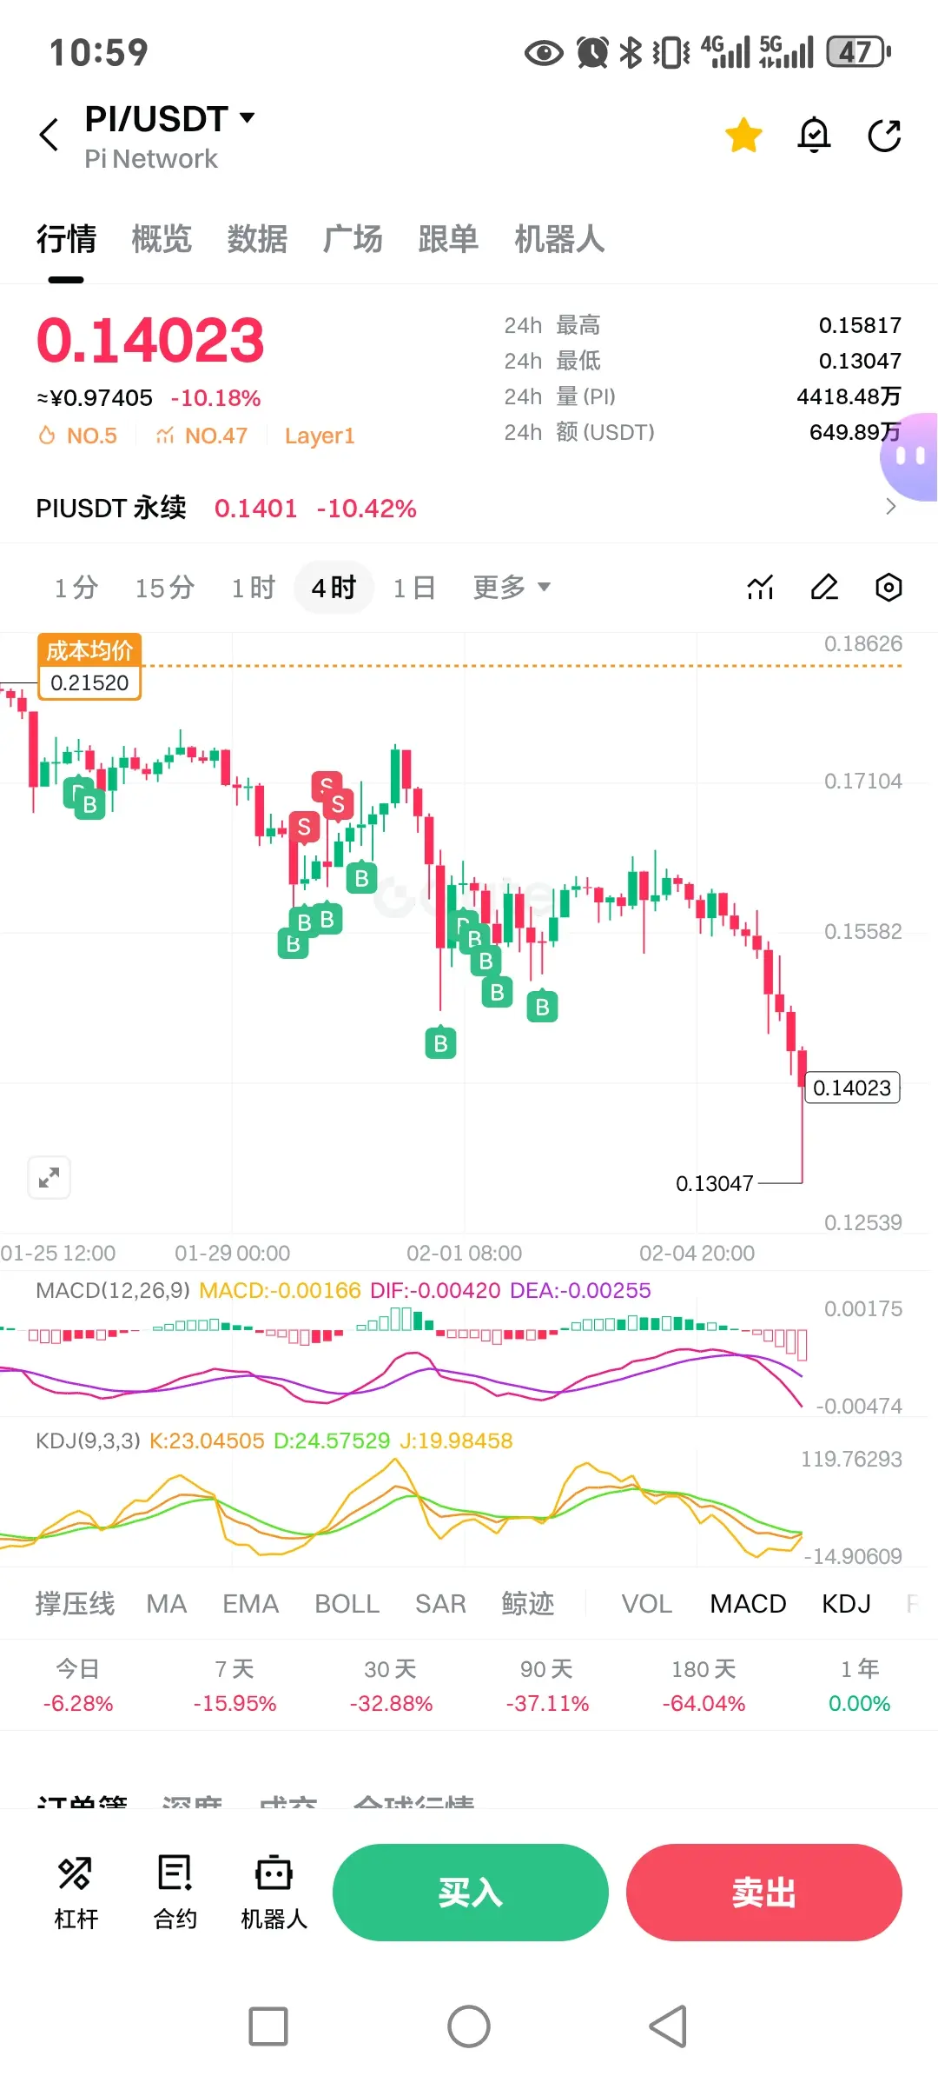This screenshot has height=2076, width=938.
Task: Open the 杠杆 margin trading icon
Action: 76,1893
